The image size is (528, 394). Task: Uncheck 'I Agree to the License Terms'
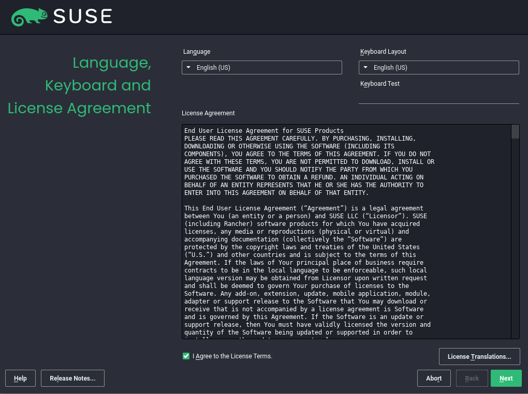(x=186, y=356)
